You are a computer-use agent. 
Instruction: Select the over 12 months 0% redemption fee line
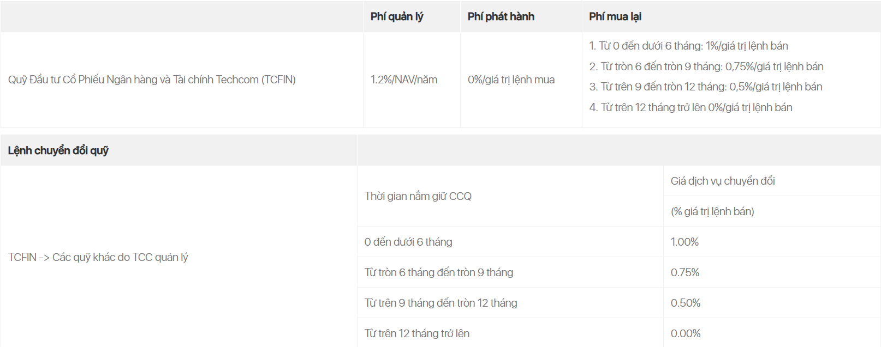[x=690, y=107]
